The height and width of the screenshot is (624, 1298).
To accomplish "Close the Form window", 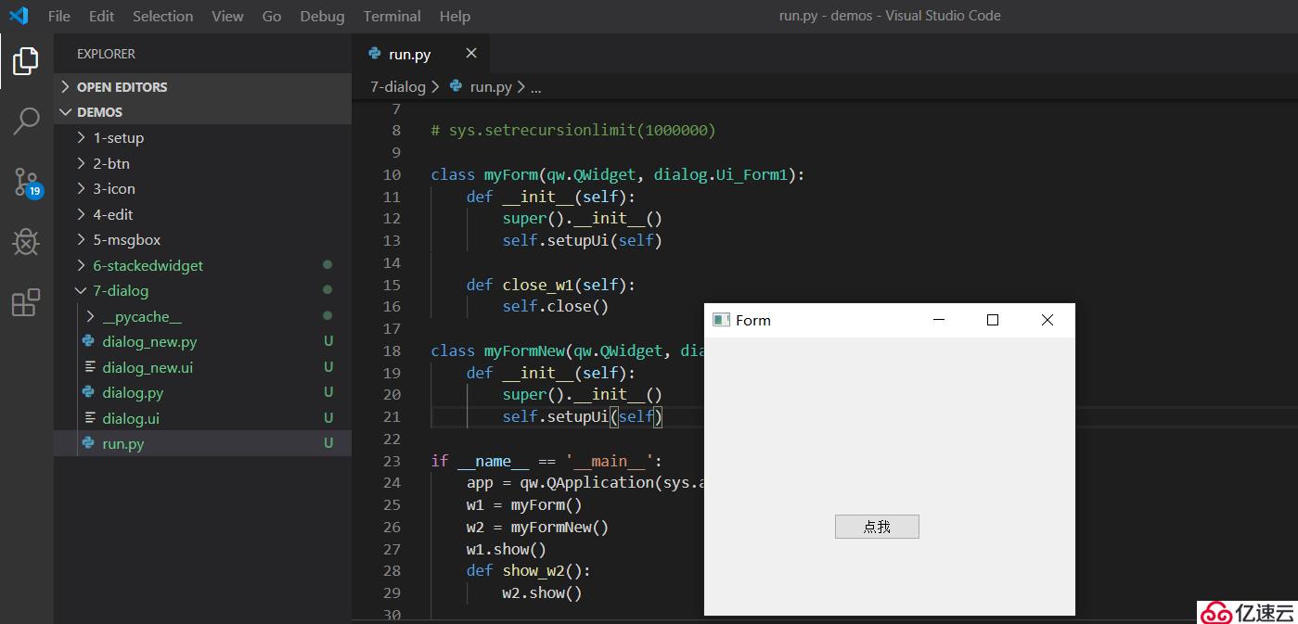I will 1047,320.
